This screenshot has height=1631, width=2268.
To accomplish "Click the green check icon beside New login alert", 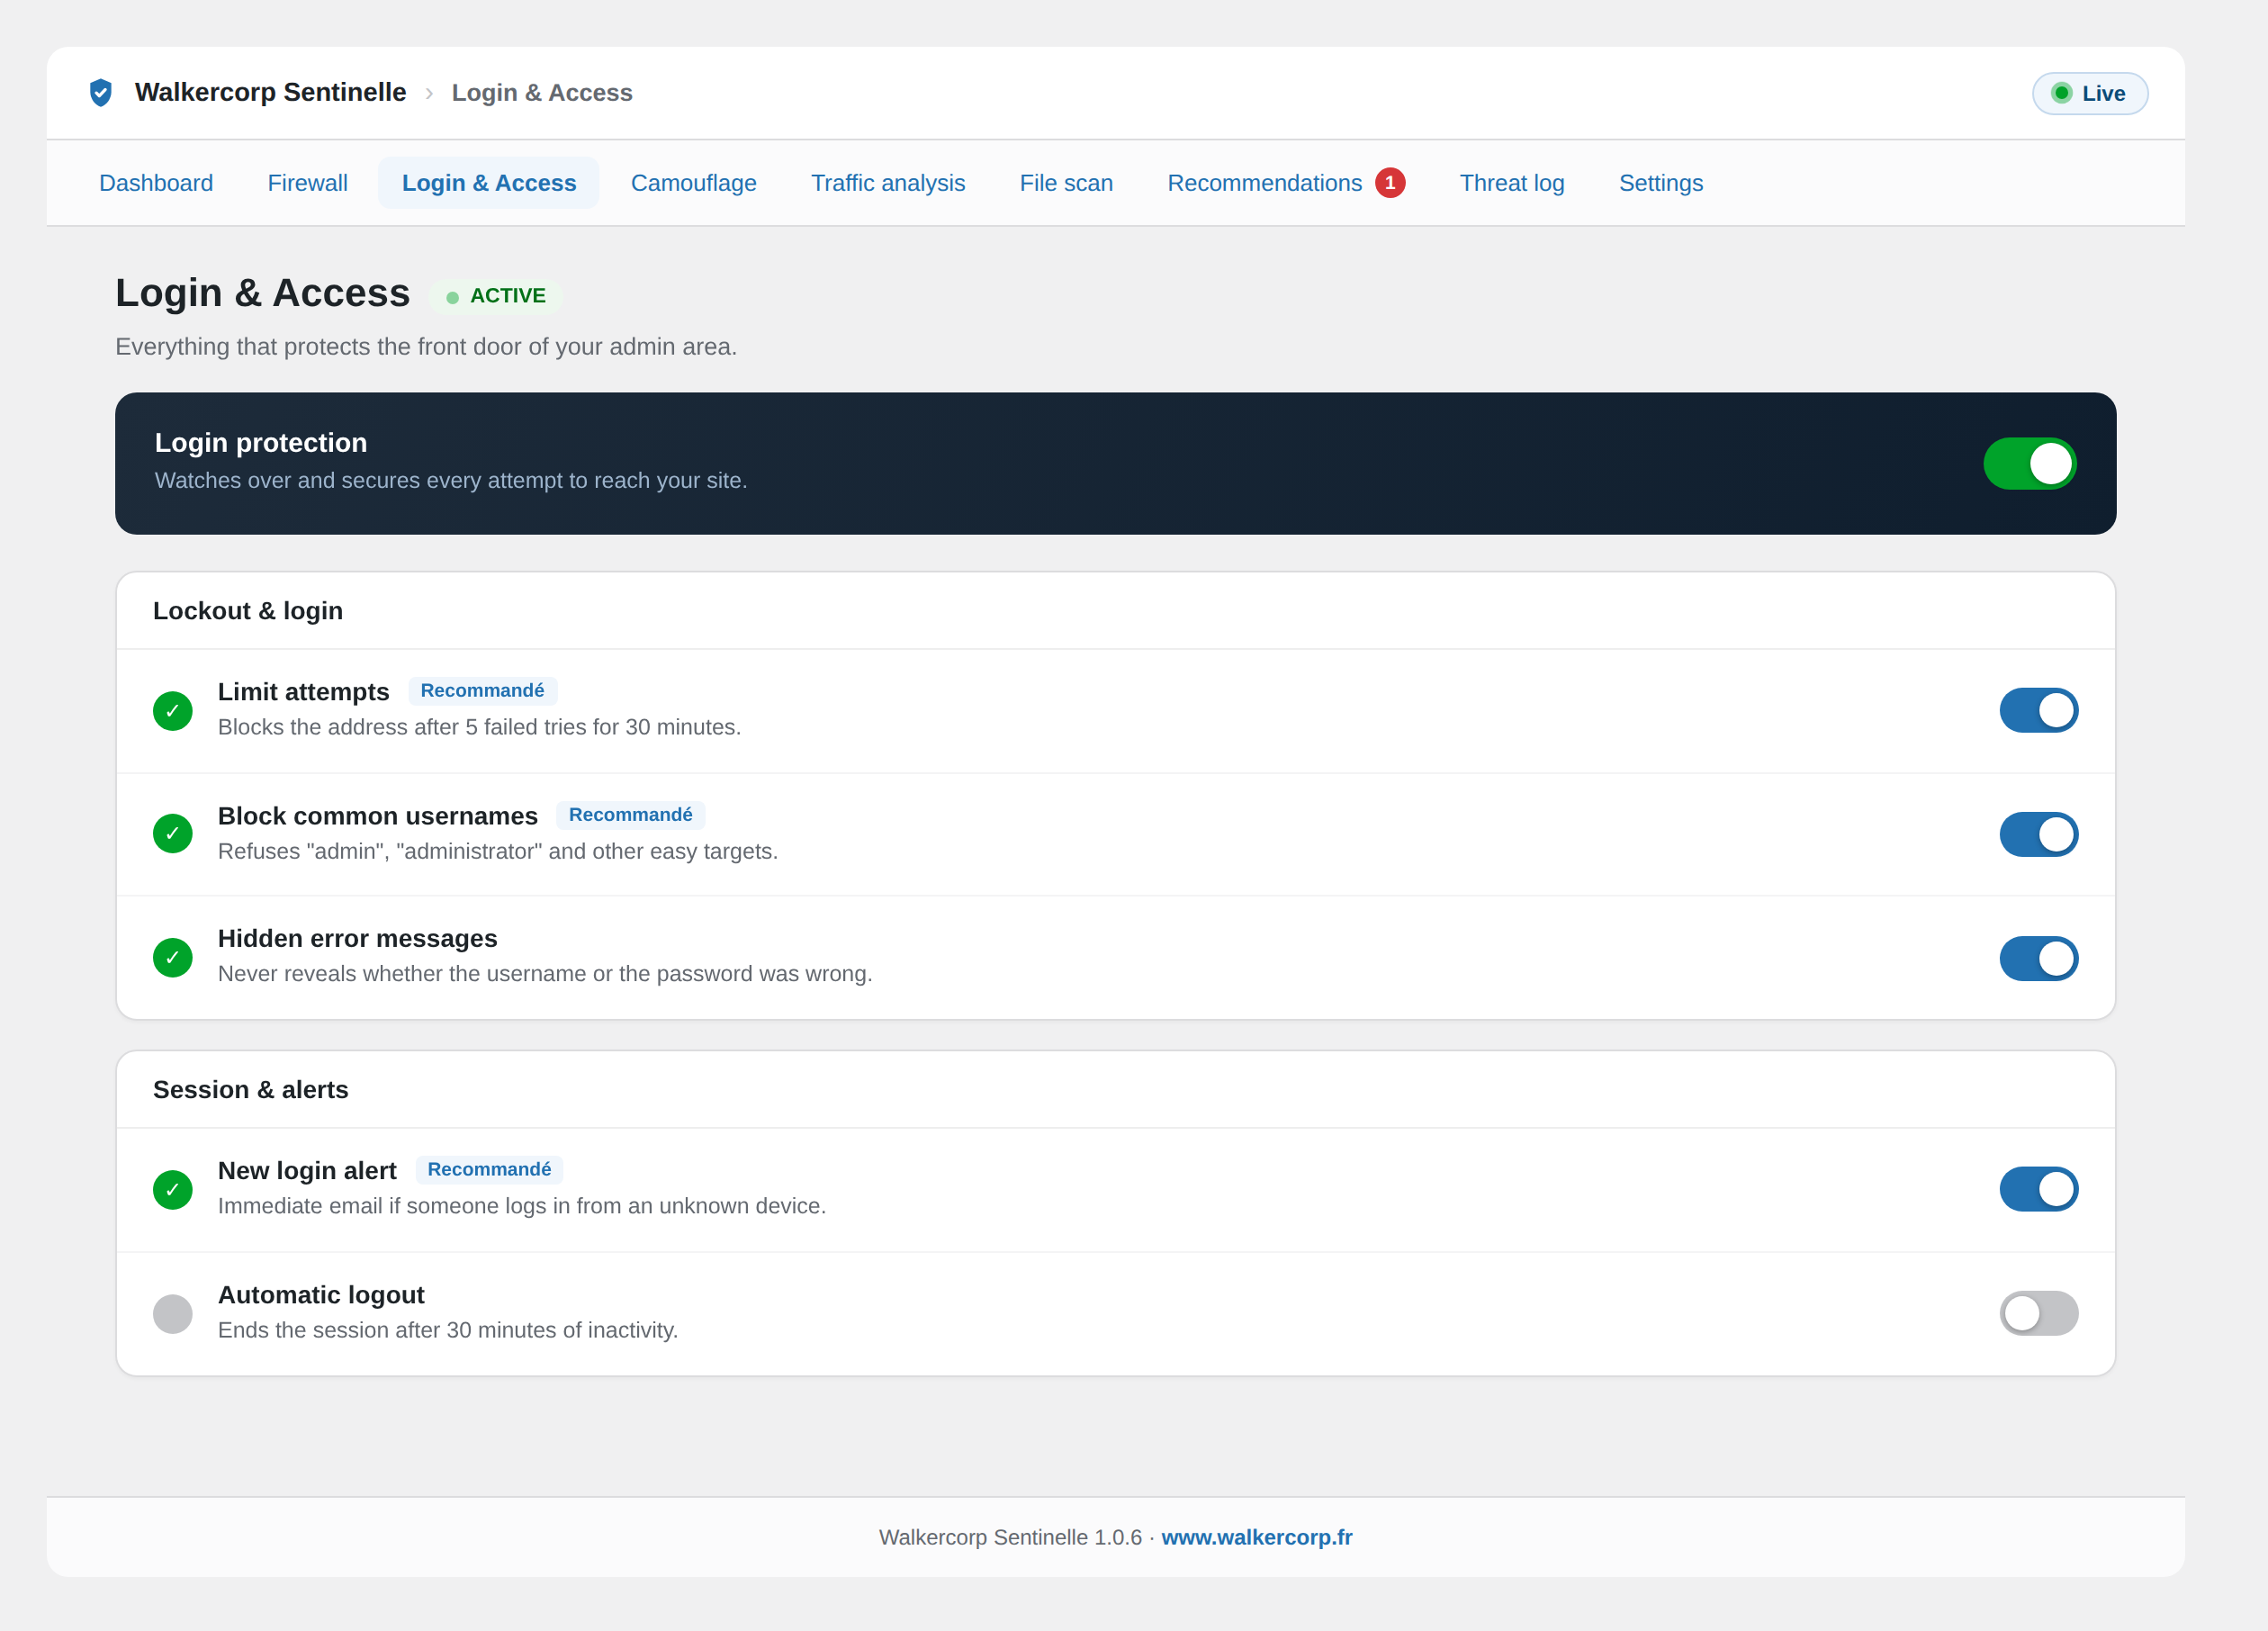I will click(172, 1190).
